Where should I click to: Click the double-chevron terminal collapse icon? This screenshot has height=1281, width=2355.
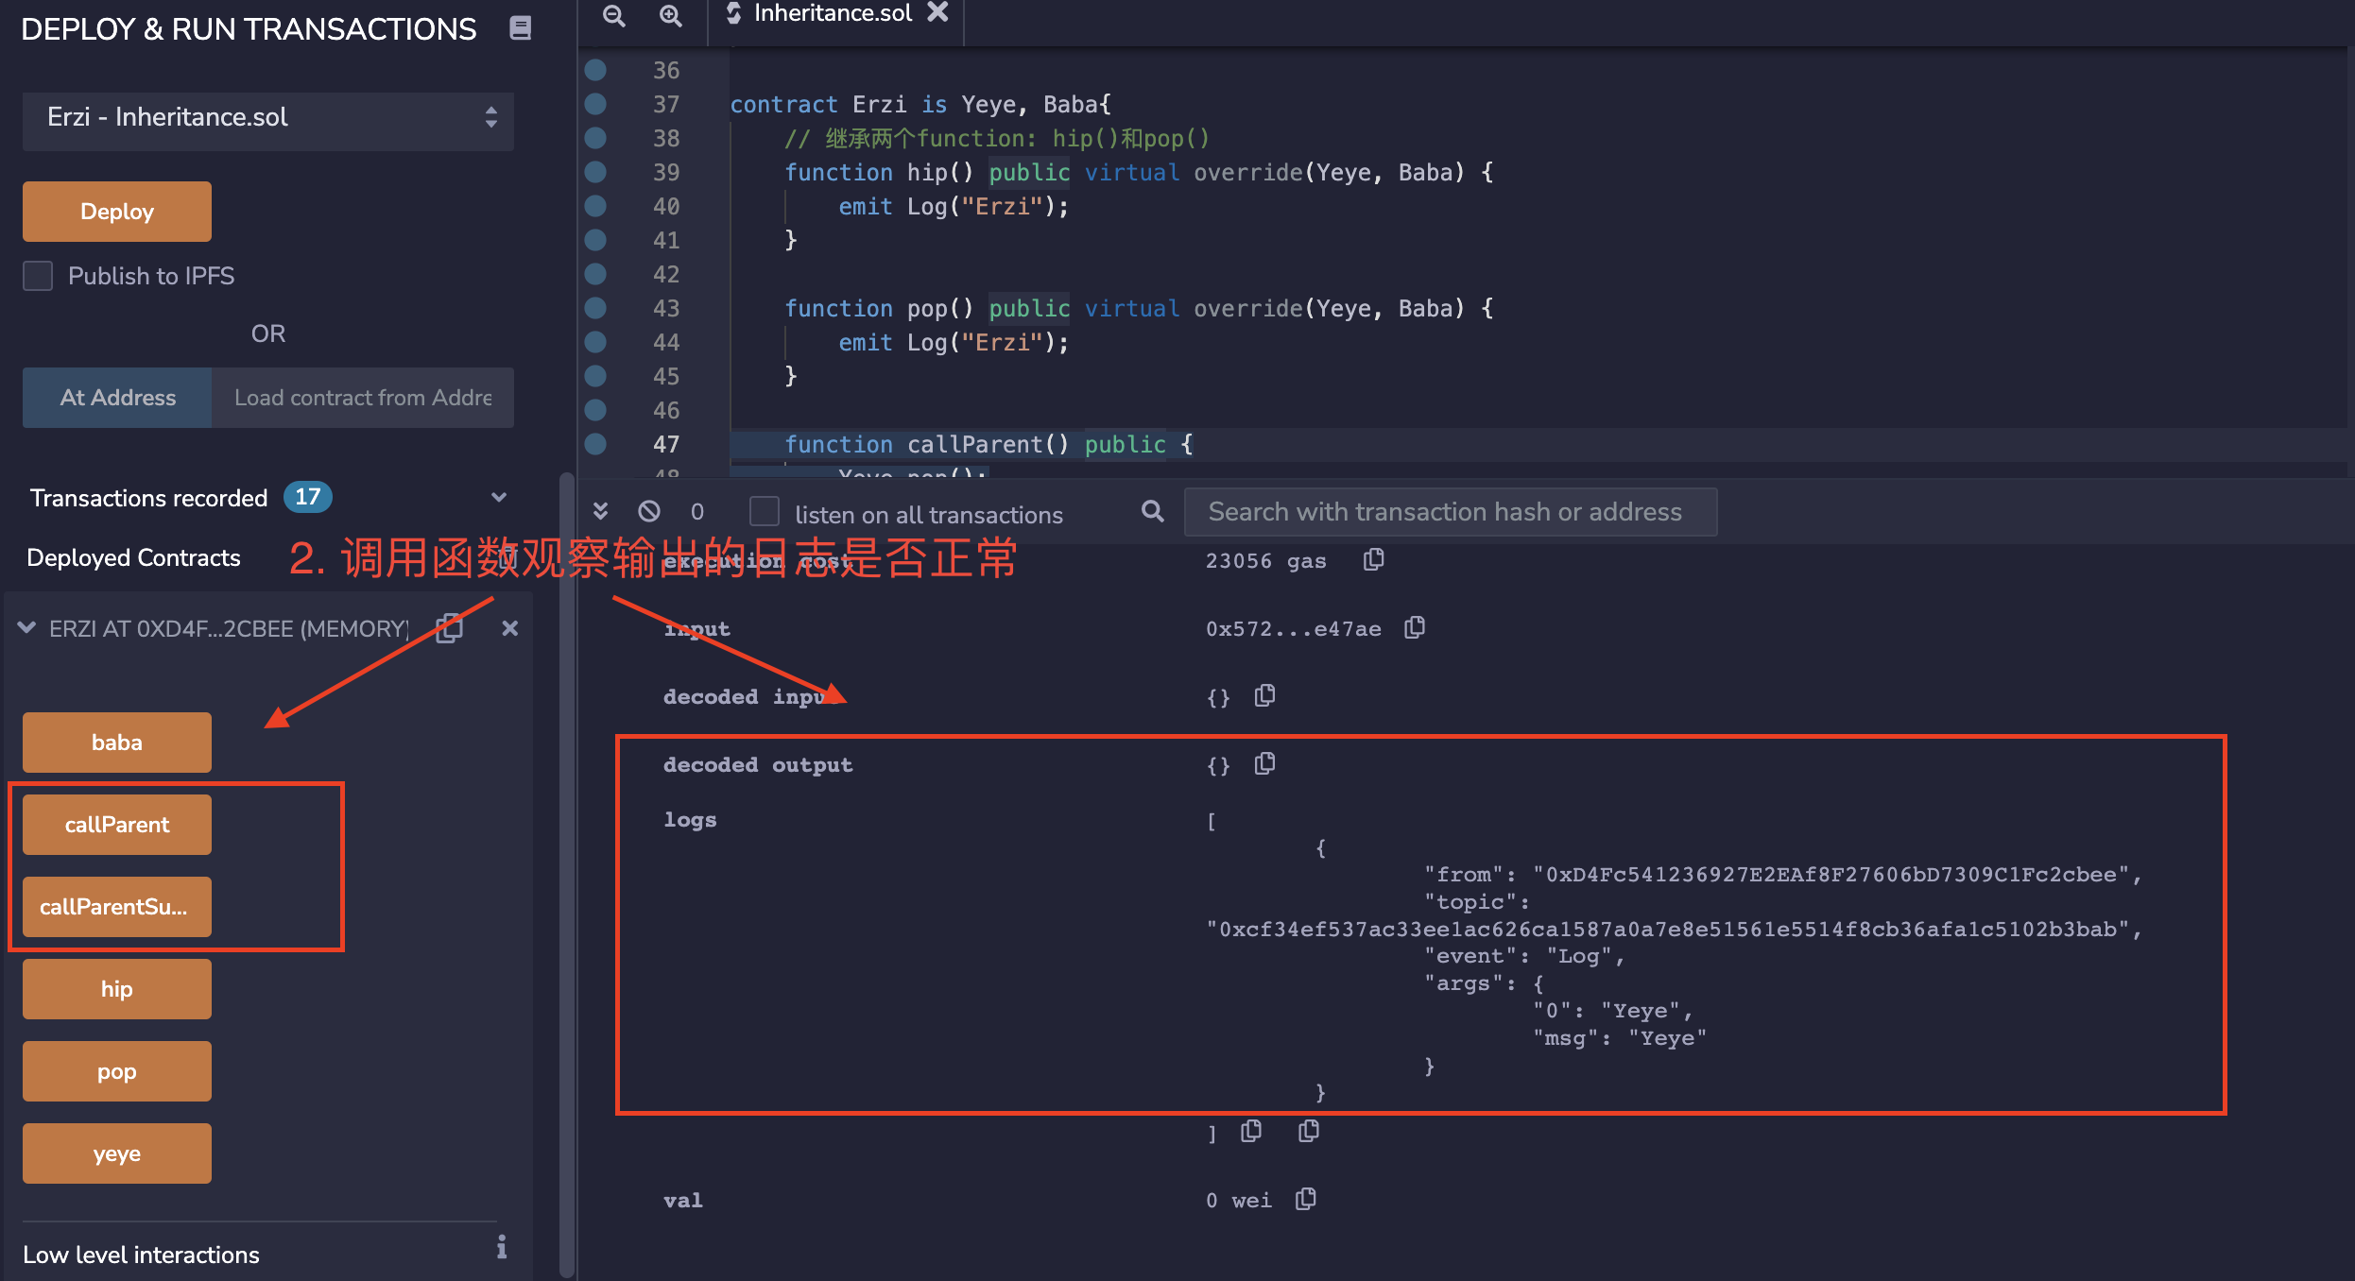tap(600, 511)
